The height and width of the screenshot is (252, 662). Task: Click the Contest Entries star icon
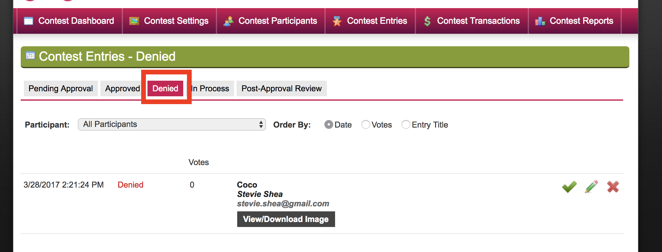click(337, 21)
